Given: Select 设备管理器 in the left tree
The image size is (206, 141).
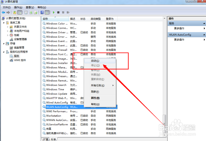Looking at the screenshot, I should pos(20,39).
